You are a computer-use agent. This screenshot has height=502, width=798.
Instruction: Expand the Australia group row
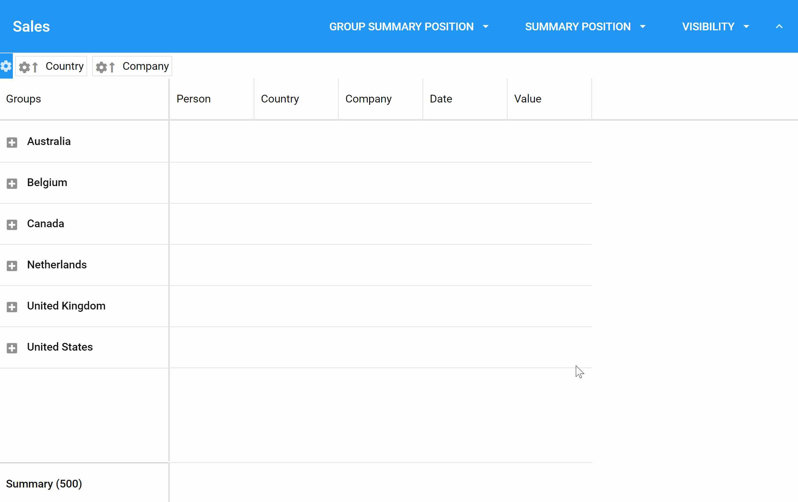pyautogui.click(x=12, y=142)
